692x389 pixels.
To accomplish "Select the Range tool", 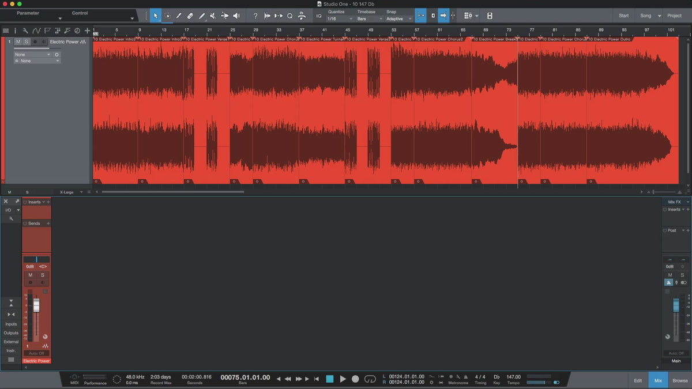I will click(167, 16).
